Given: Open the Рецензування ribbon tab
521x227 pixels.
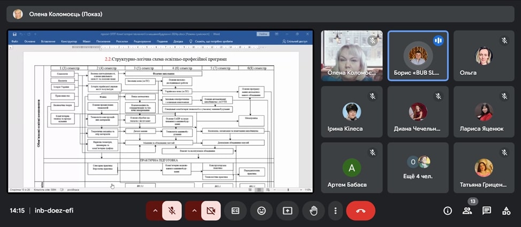Looking at the screenshot, I should pos(142,42).
